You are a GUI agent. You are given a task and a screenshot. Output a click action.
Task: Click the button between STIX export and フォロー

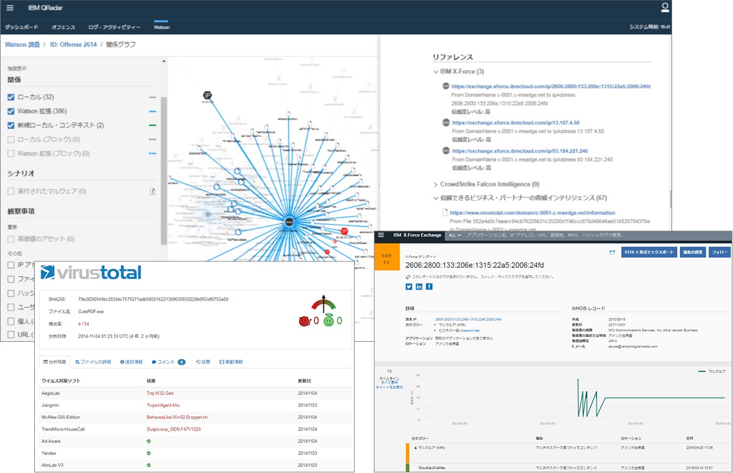(692, 252)
